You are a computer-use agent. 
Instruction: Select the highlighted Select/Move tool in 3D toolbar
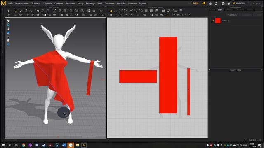point(16,11)
